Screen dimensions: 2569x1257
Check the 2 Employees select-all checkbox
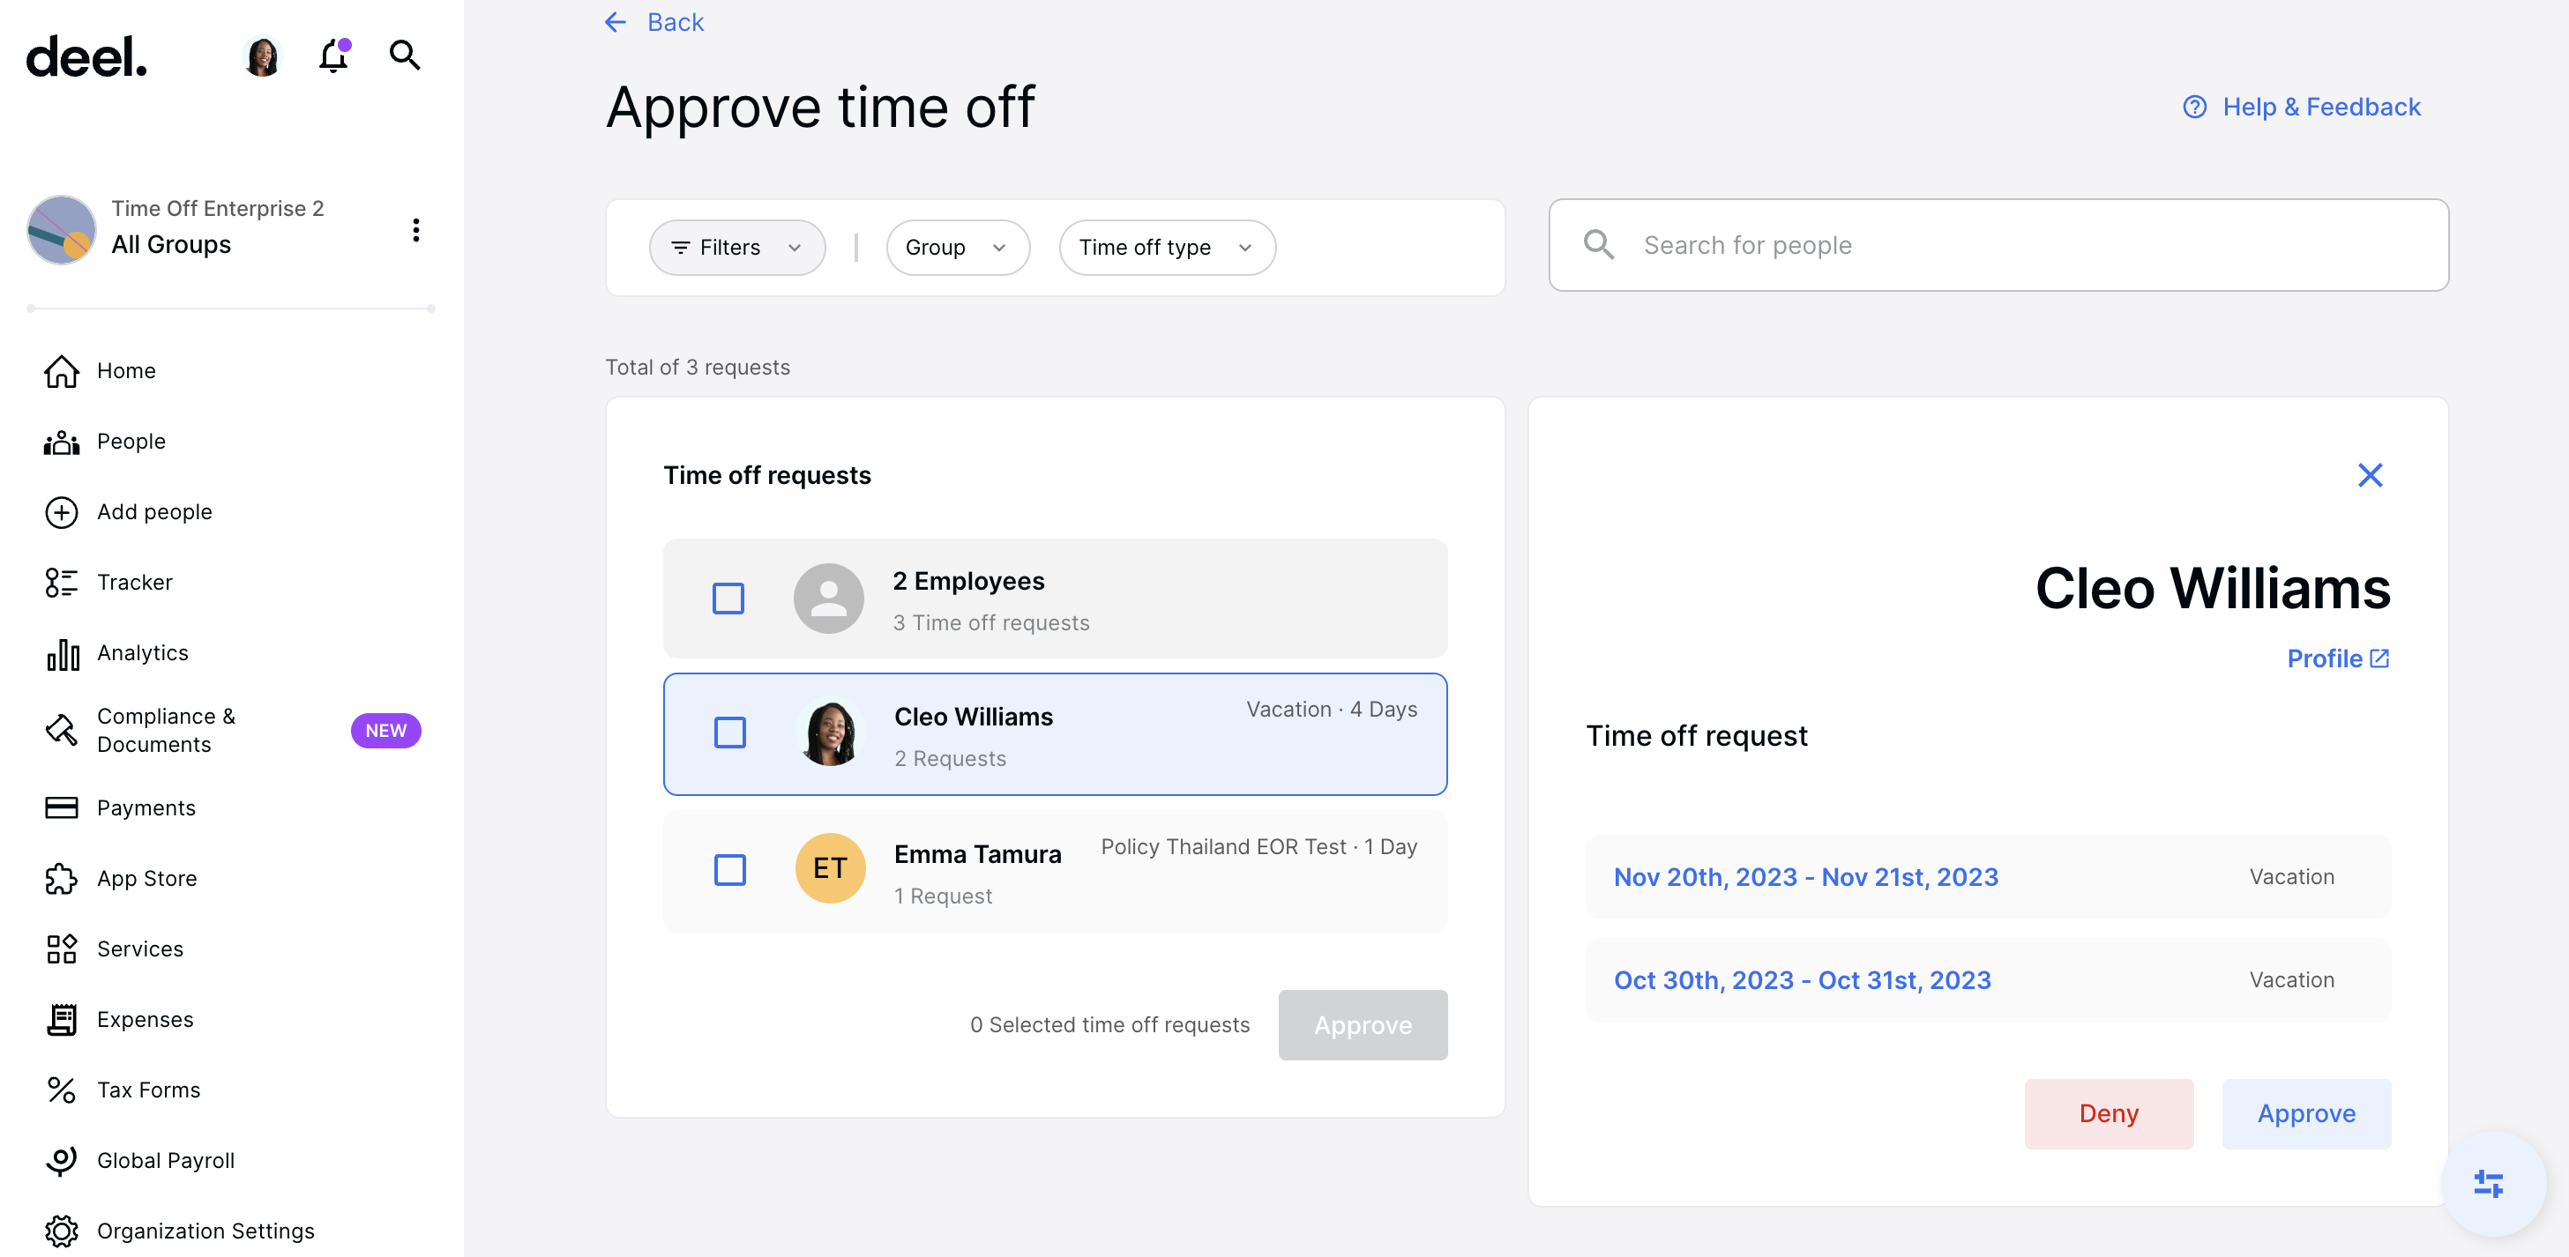coord(728,599)
